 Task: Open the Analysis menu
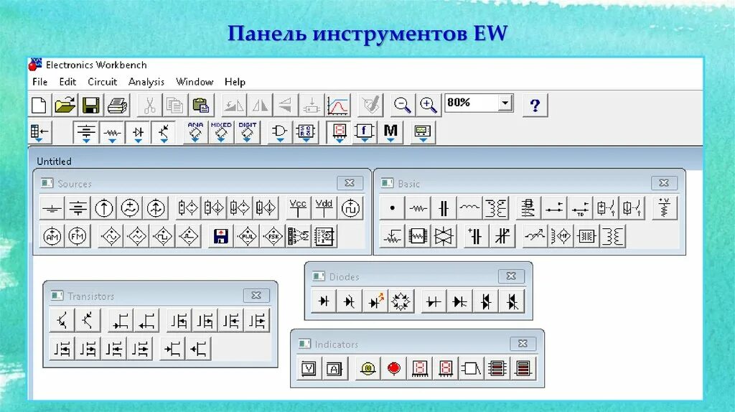146,82
